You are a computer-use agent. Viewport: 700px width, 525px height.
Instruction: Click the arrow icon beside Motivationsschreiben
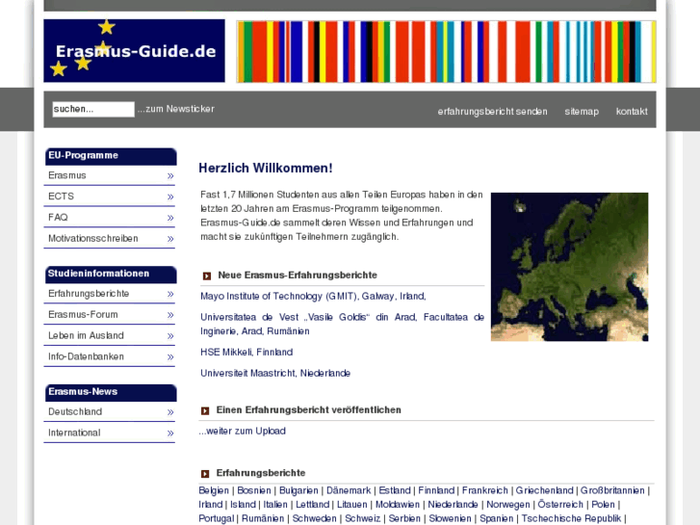point(170,239)
